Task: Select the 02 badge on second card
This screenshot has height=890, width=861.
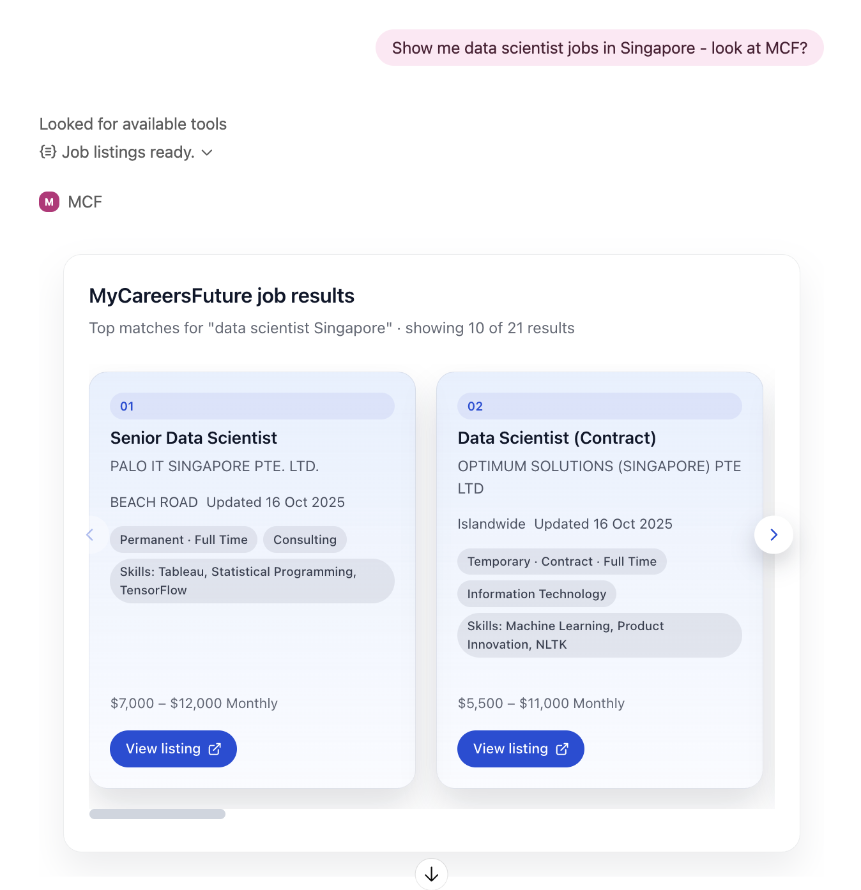Action: tap(475, 406)
